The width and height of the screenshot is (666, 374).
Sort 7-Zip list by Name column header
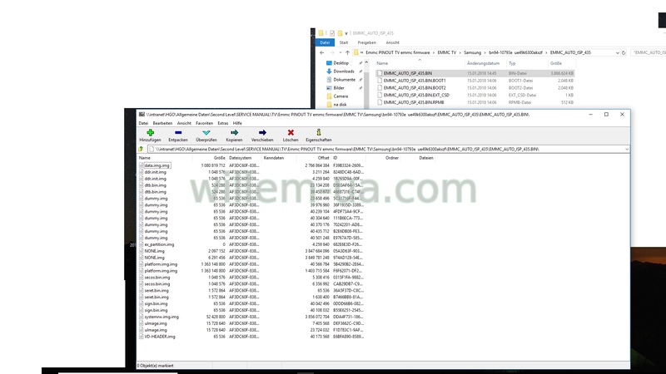[165, 158]
